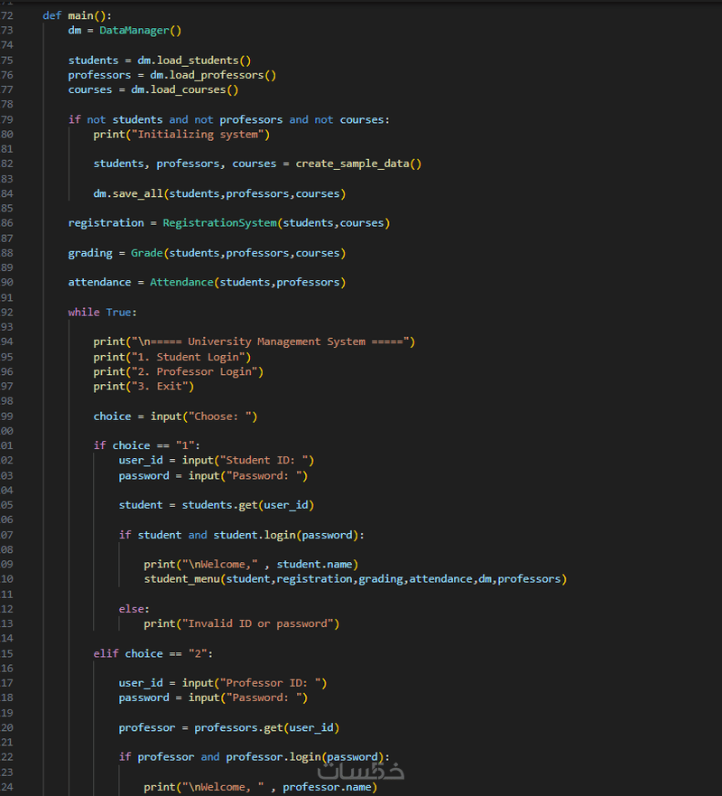This screenshot has height=796, width=722.
Task: Click the 'choice' variable assigned from input()
Action: [112, 417]
